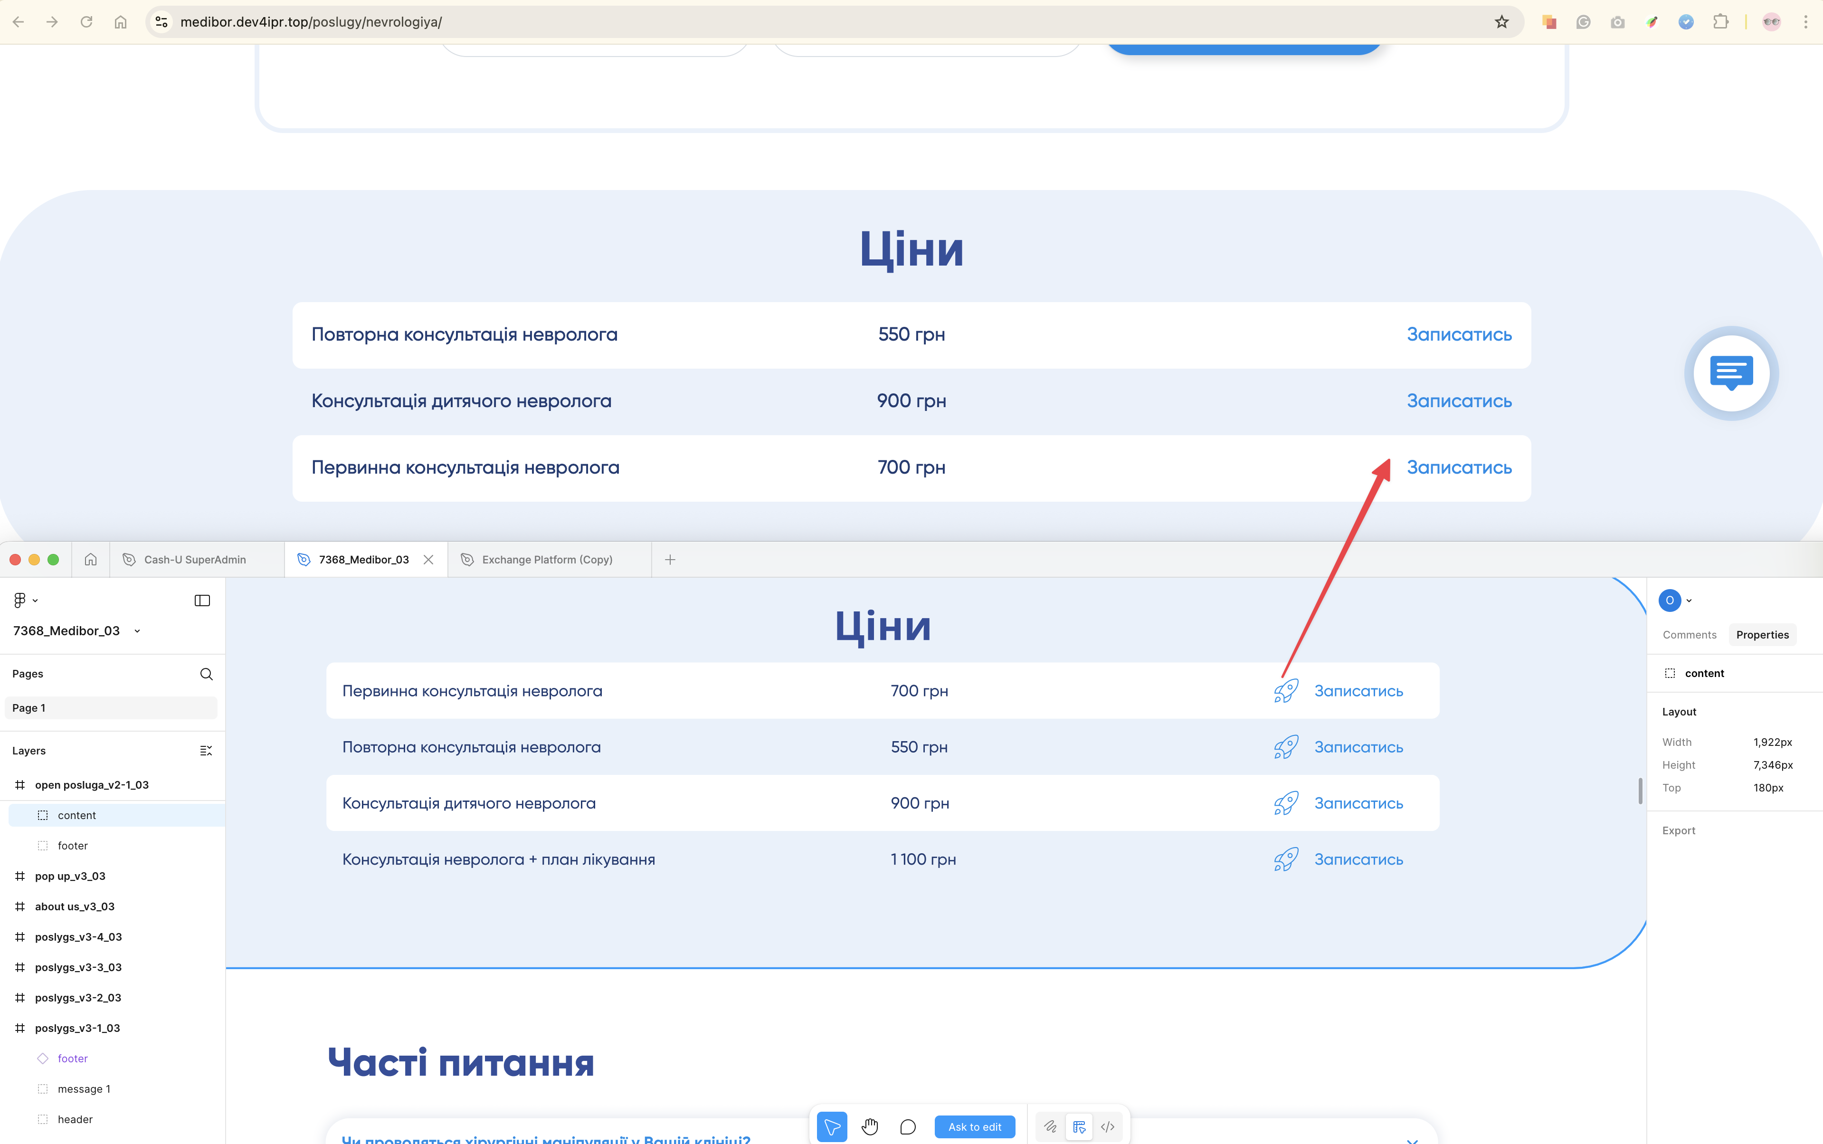The image size is (1823, 1144).
Task: Toggle the sidebar panel icon
Action: pos(202,600)
